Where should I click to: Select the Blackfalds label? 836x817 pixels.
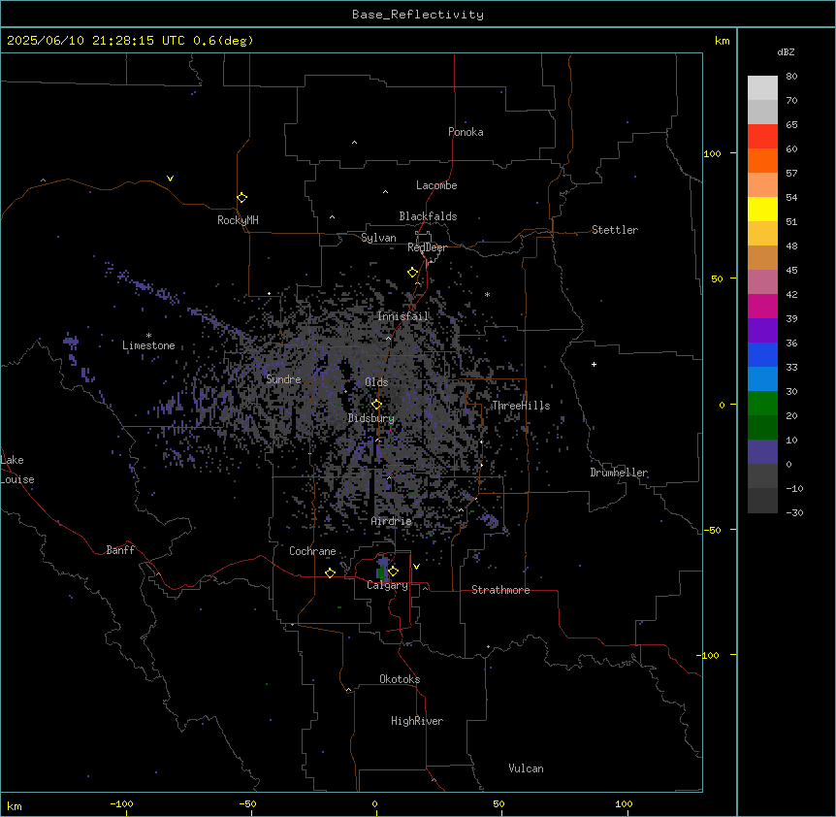click(x=428, y=216)
